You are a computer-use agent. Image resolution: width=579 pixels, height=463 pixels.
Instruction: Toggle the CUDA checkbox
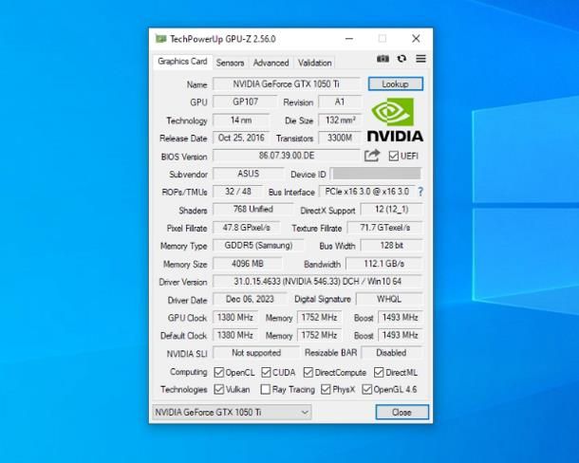pos(266,372)
